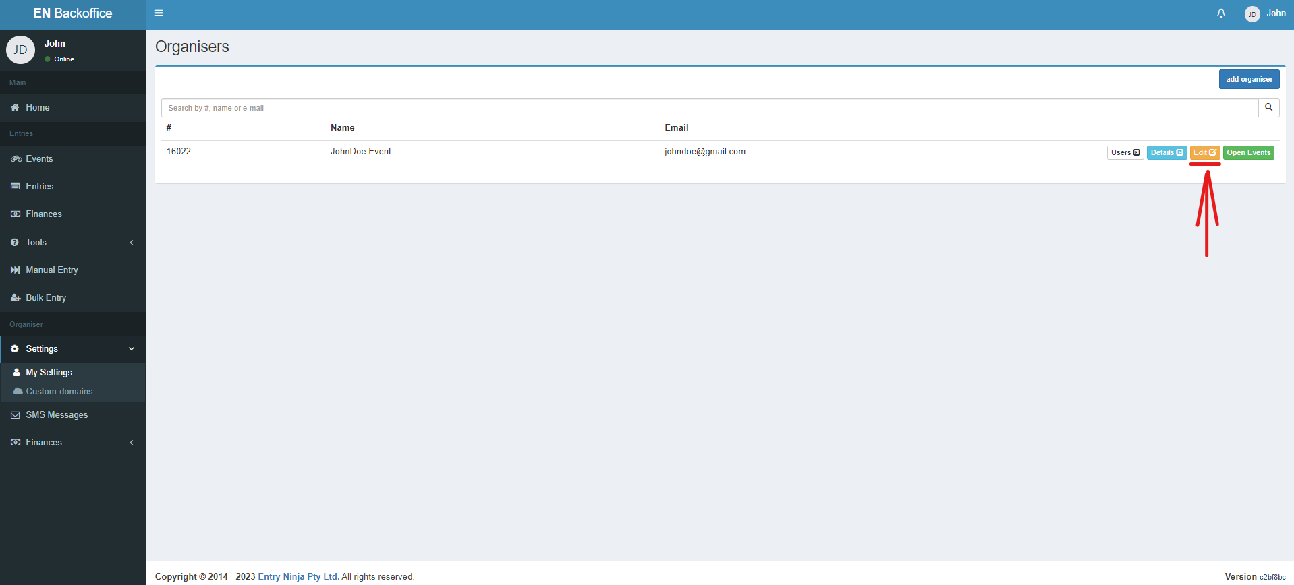
Task: Click the Email column header
Action: point(677,128)
